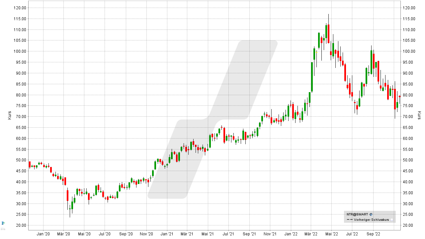Click the Nov '20 date label
Screen dimensions: 425x239
pos(146,234)
